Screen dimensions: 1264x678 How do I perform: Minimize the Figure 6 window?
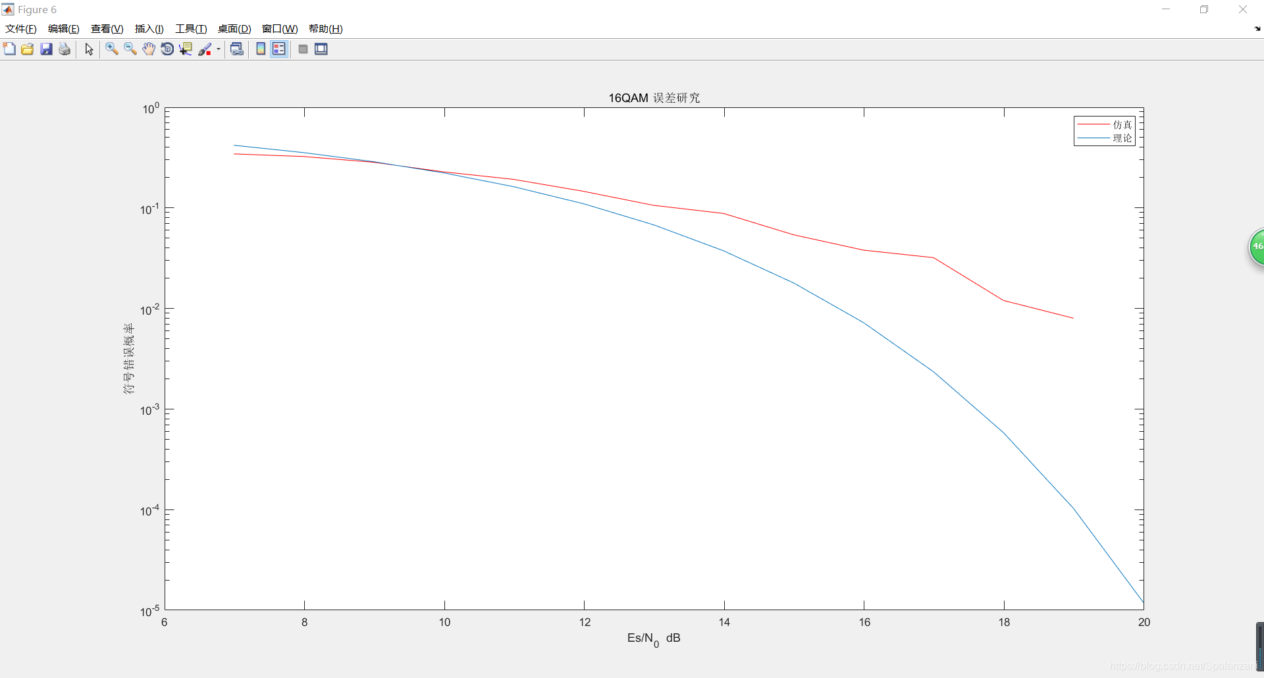(x=1166, y=9)
